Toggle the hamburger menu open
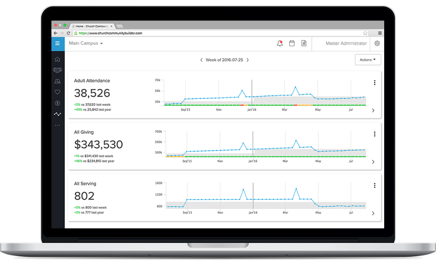The width and height of the screenshot is (436, 261). pos(57,43)
